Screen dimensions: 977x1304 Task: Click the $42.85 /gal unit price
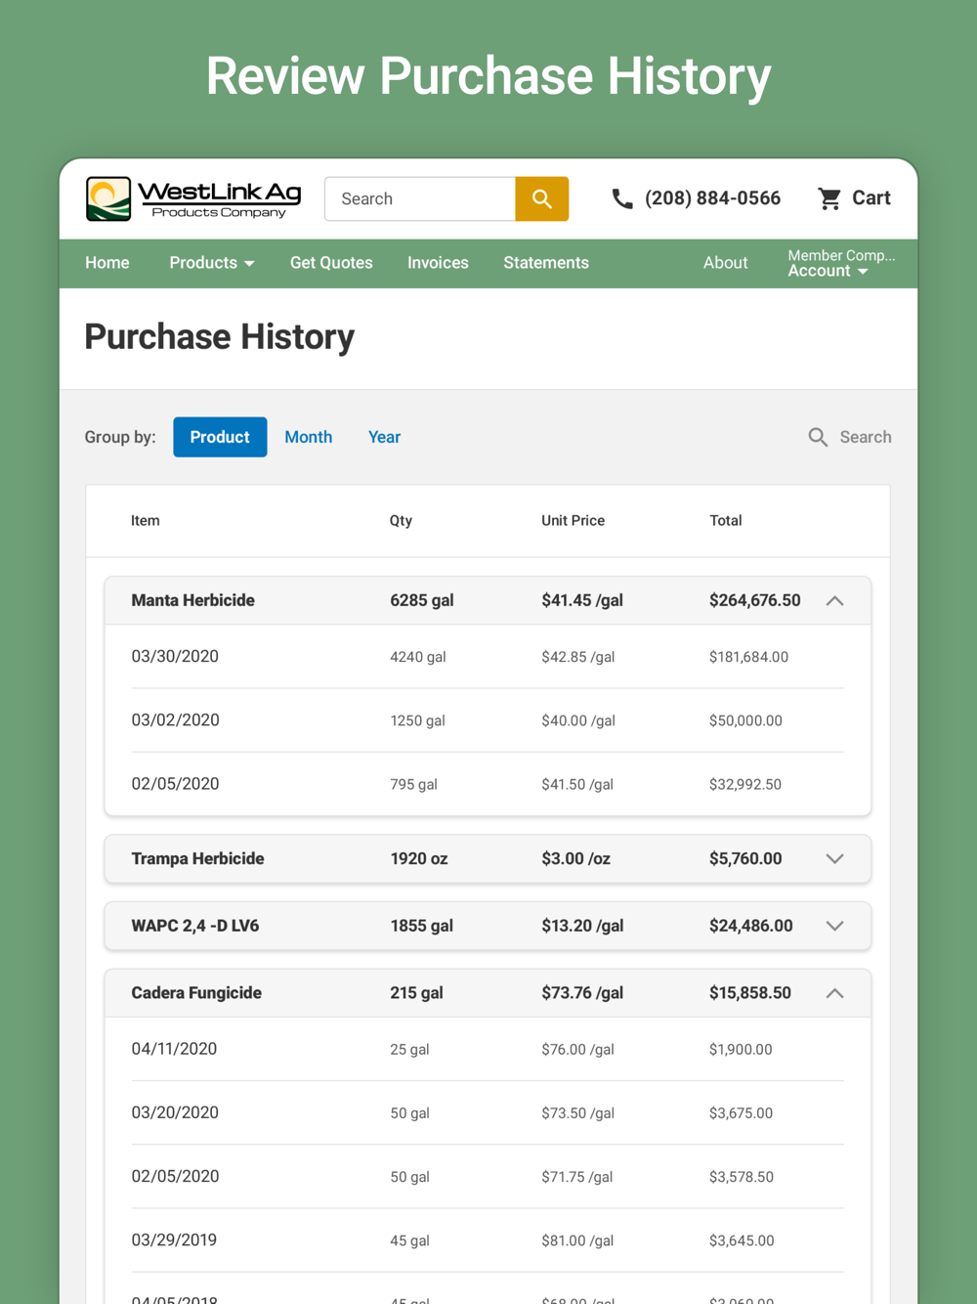click(578, 657)
